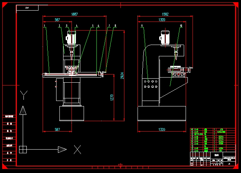Select part balloon number 8

point(115,26)
